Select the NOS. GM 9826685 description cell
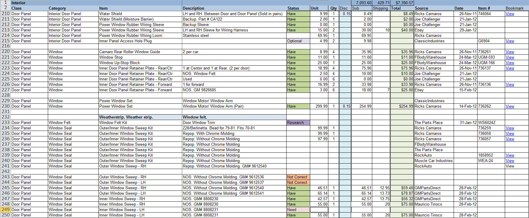 point(234,90)
